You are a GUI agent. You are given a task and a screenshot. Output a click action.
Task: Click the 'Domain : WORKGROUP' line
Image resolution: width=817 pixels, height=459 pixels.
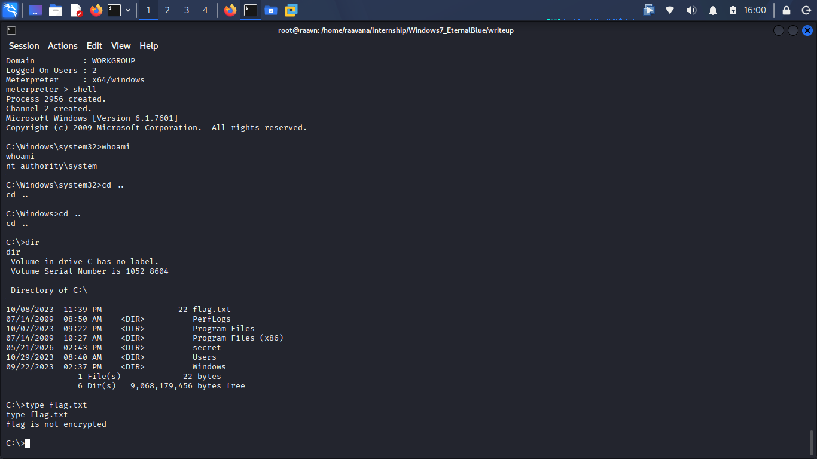point(71,61)
